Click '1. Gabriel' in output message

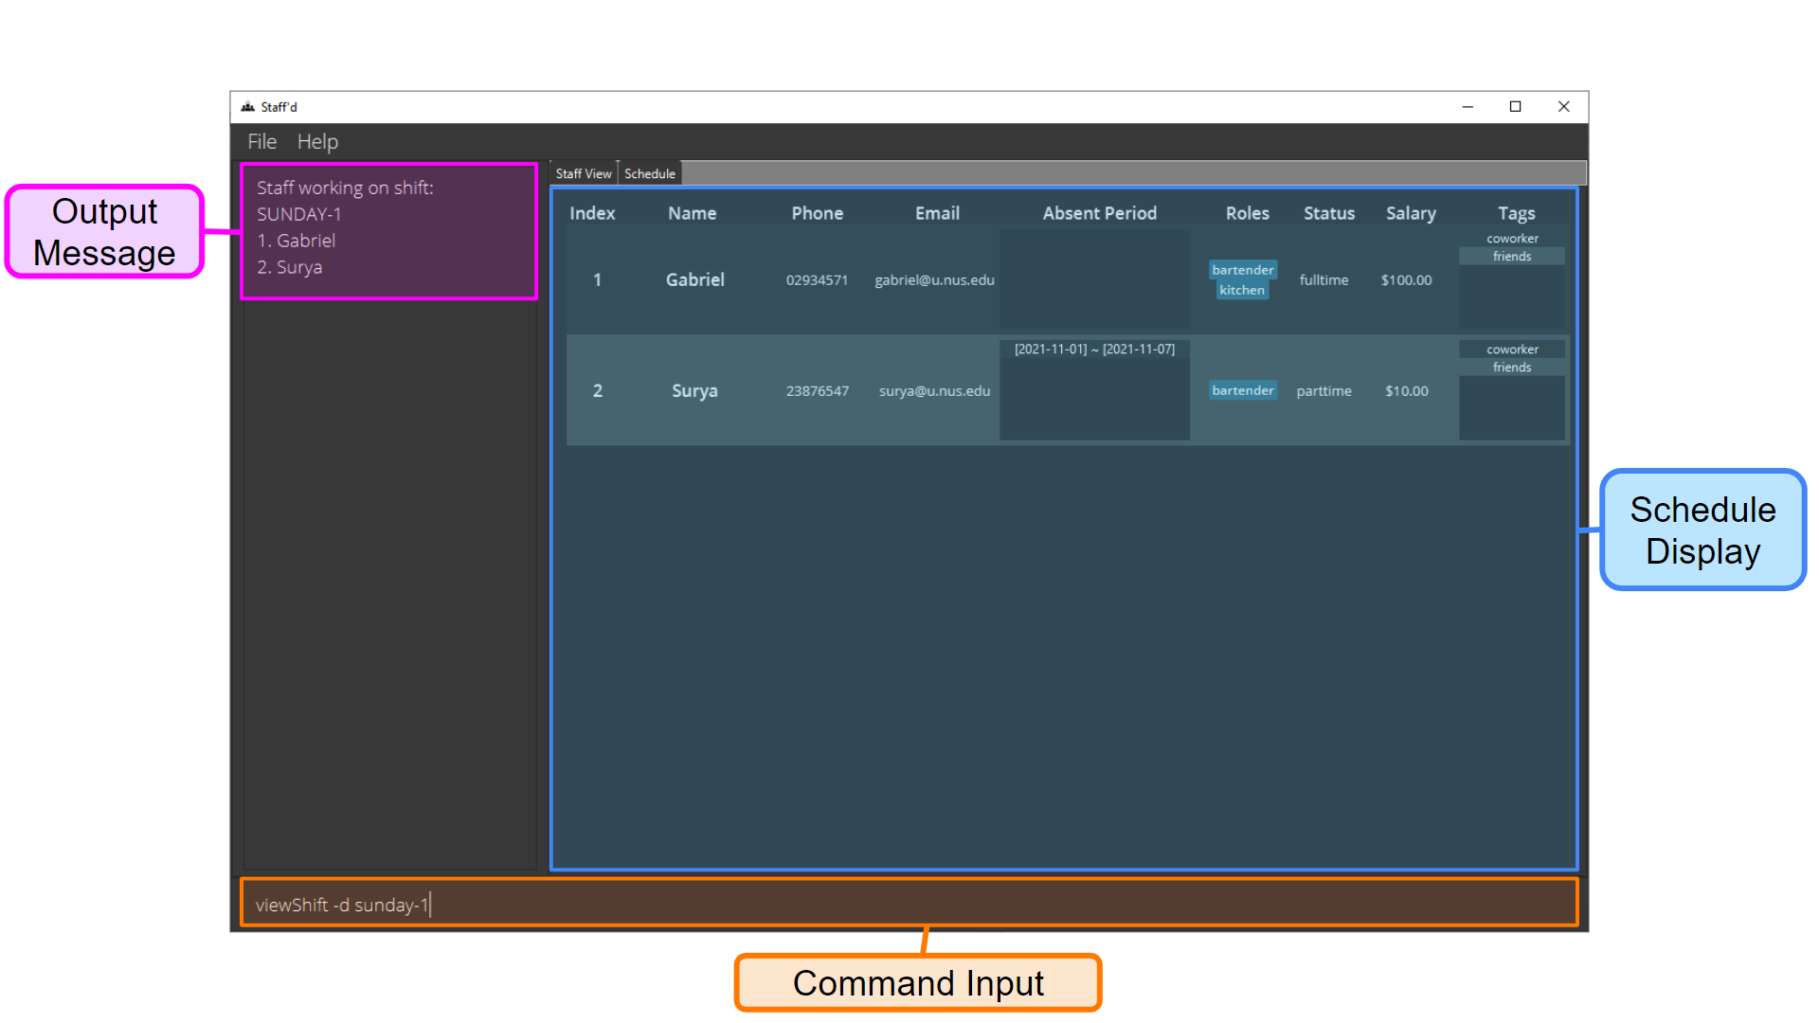pos(296,241)
